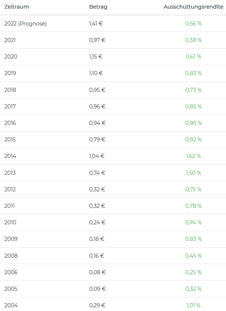The height and width of the screenshot is (311, 226).
Task: Select the 2021 year cell
Action: pyautogui.click(x=10, y=40)
